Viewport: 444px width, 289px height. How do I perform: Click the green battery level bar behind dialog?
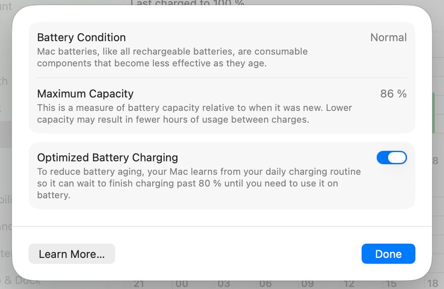coord(433,112)
